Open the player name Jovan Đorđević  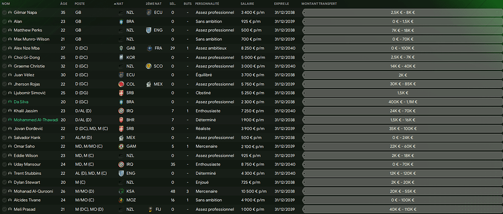pos(29,129)
